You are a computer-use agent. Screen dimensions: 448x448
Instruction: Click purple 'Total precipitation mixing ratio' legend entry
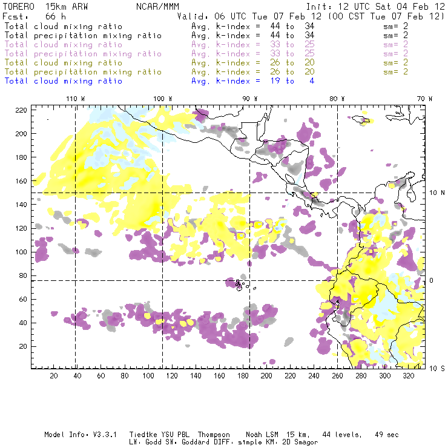pos(83,54)
